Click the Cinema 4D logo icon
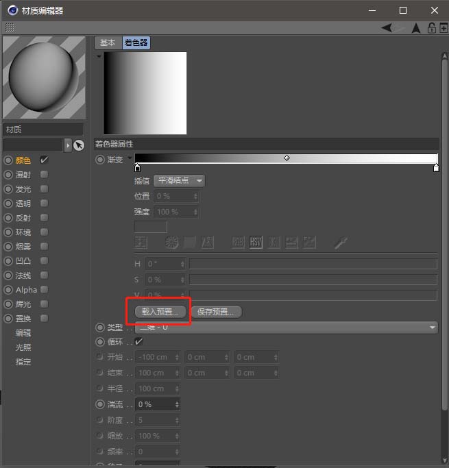This screenshot has height=468, width=449. (x=13, y=10)
